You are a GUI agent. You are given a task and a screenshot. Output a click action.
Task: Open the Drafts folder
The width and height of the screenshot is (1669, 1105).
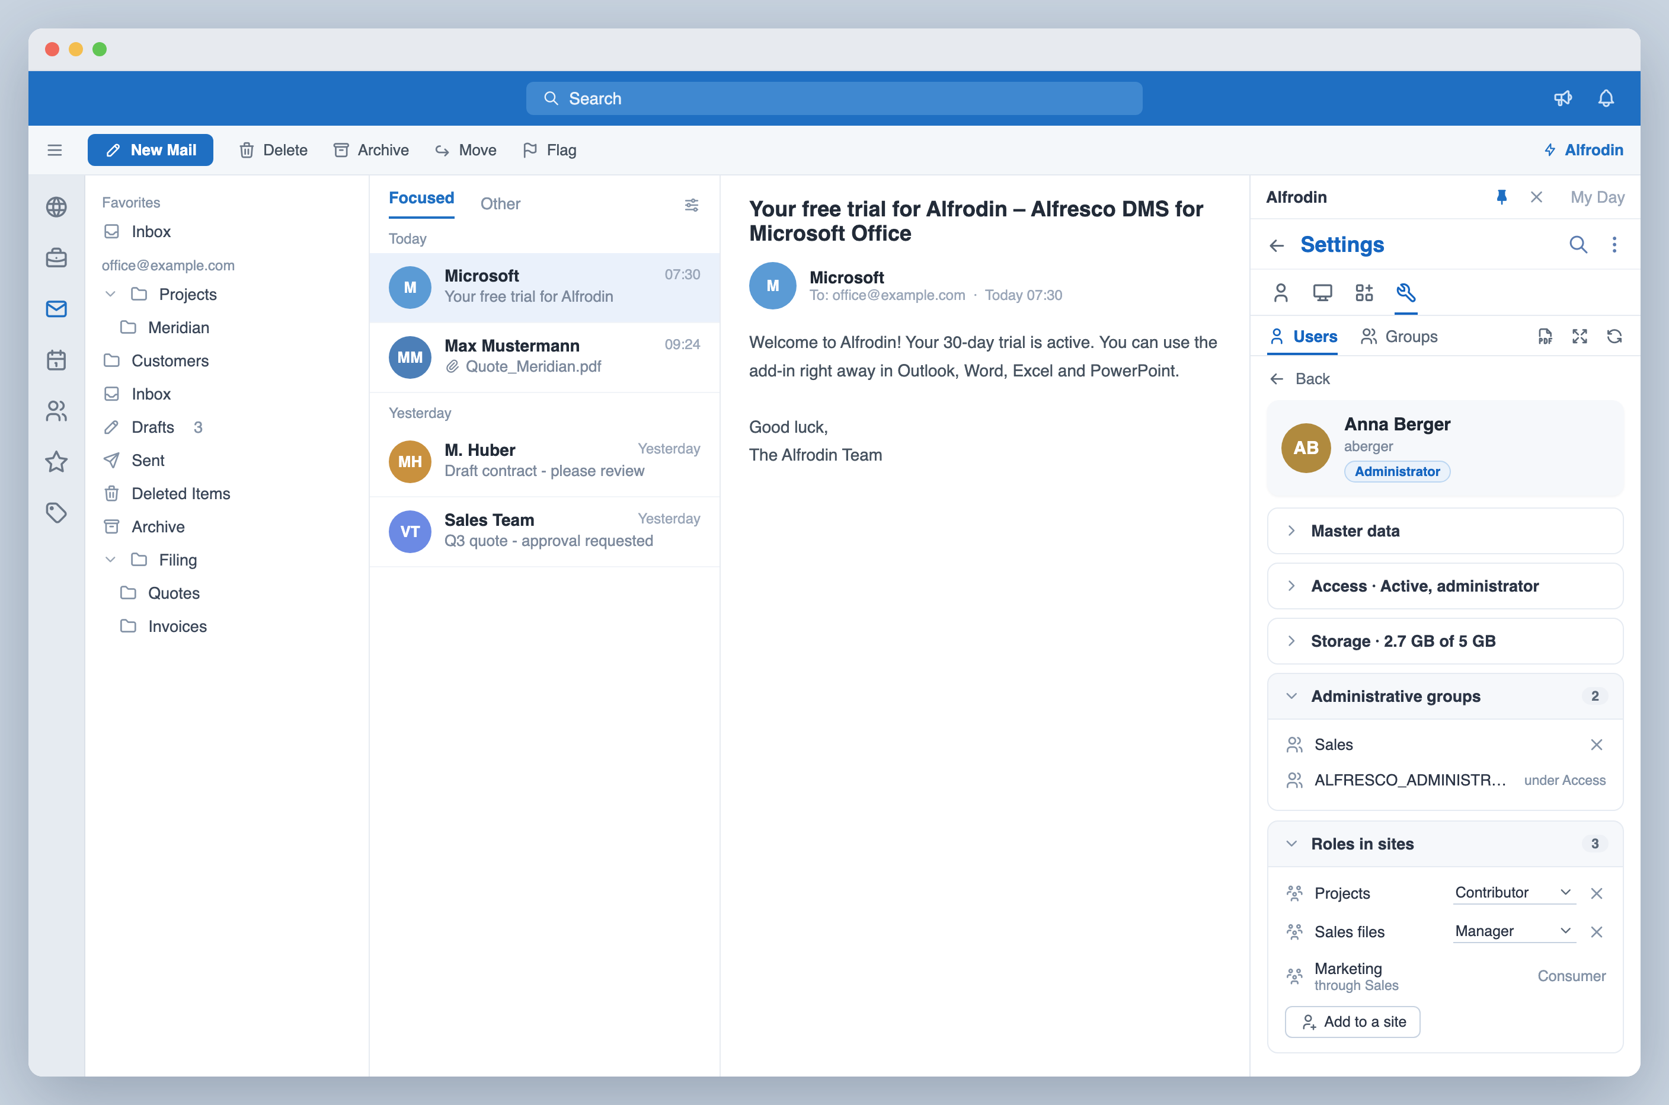click(x=154, y=427)
